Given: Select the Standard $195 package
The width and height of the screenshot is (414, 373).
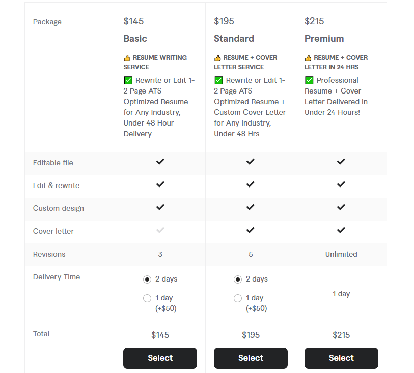Looking at the screenshot, I should pos(251,358).
